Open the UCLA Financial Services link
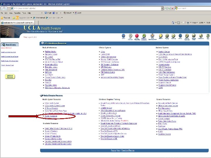The image size is (211, 158). pyautogui.click(x=166, y=72)
